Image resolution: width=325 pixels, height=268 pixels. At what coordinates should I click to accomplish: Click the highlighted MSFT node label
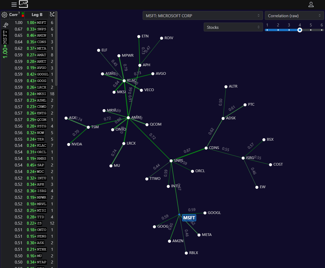[x=189, y=218]
